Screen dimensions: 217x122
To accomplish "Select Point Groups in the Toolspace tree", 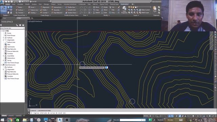I will (x=11, y=35).
